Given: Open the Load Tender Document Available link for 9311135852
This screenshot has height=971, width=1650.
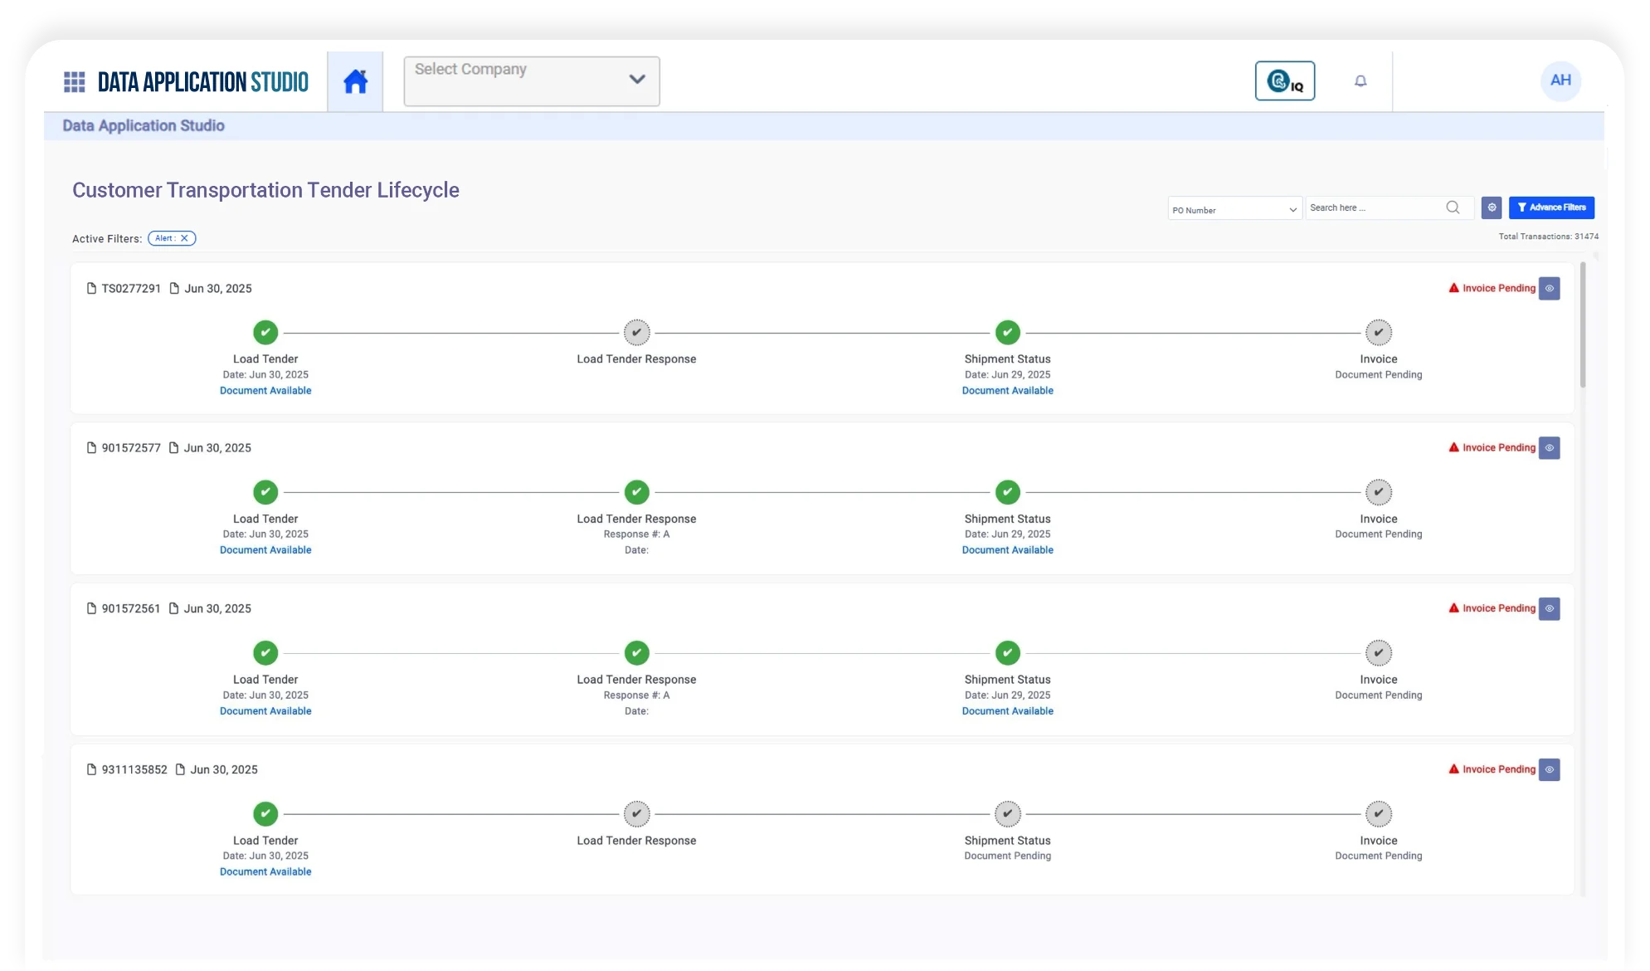Looking at the screenshot, I should (x=265, y=872).
